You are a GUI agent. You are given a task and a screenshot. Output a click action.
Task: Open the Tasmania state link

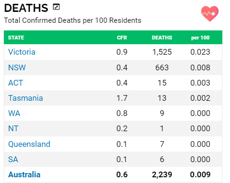[x=25, y=98]
